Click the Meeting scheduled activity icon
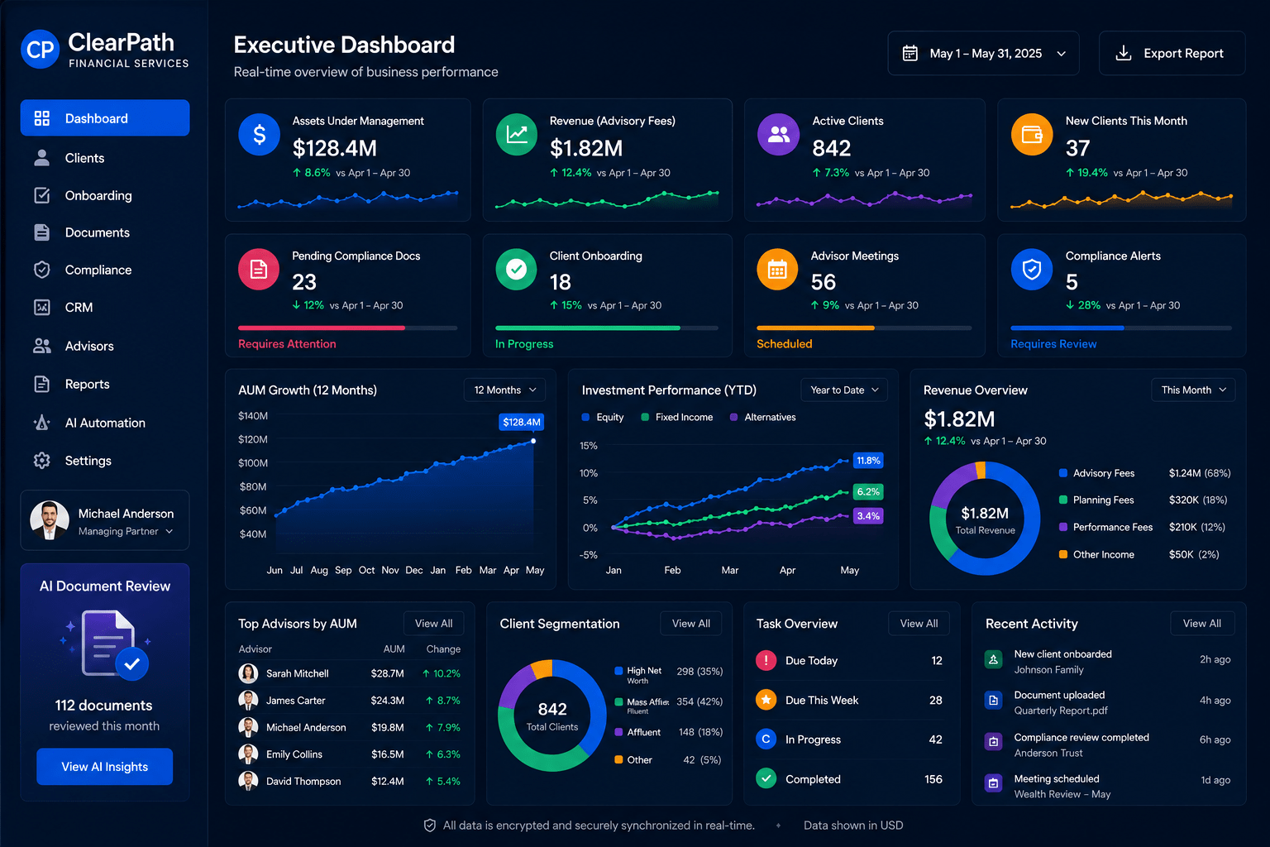 (x=993, y=783)
